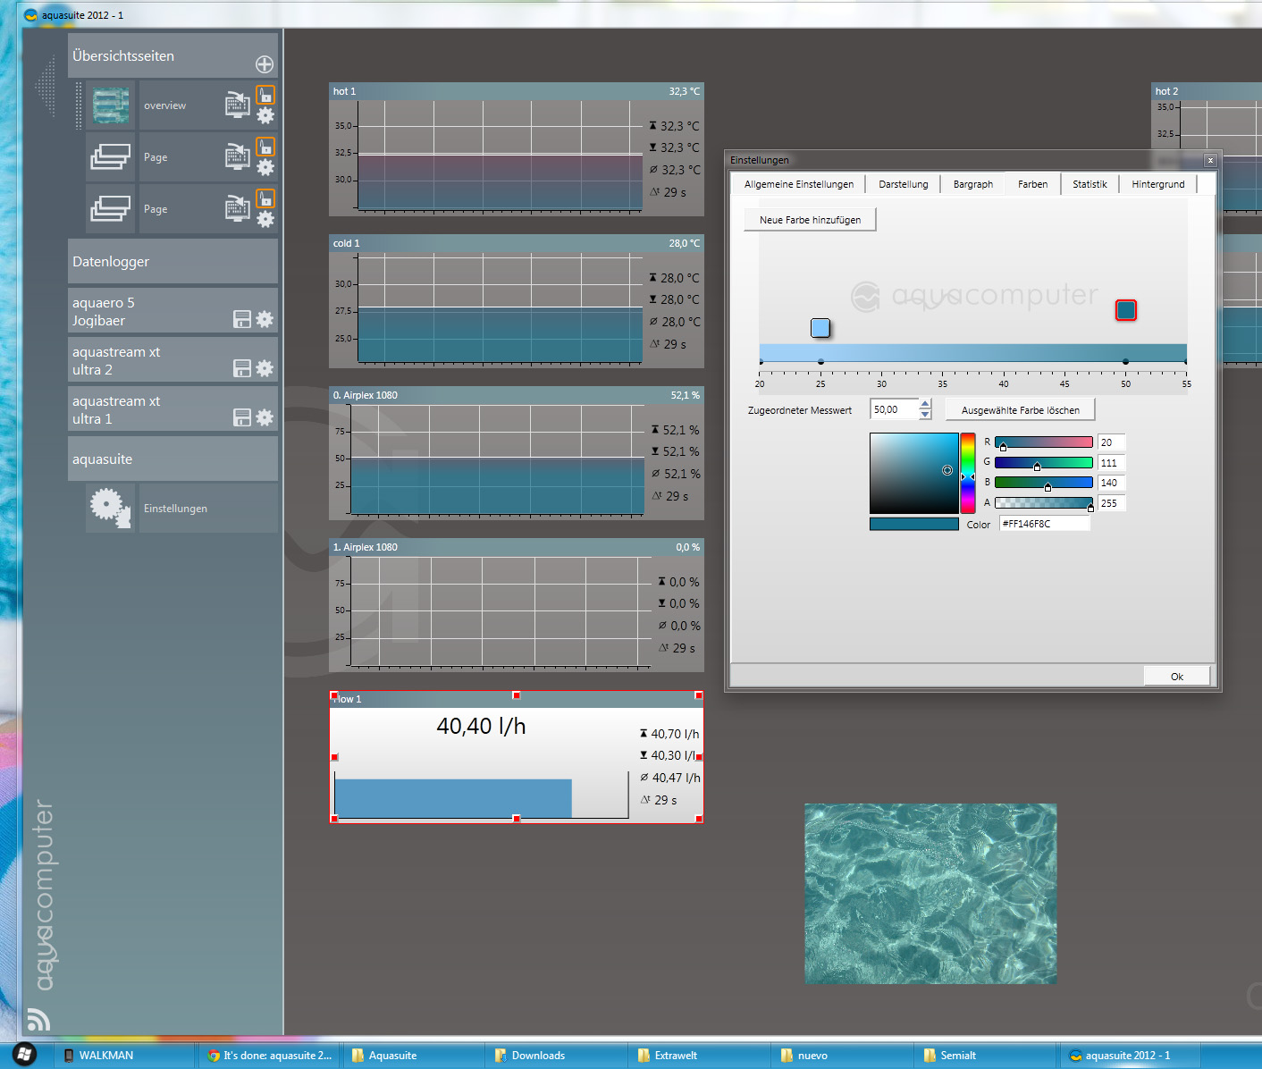Screen dimensions: 1262x1069
Task: Click the Color hex code input field
Action: [x=1044, y=524]
